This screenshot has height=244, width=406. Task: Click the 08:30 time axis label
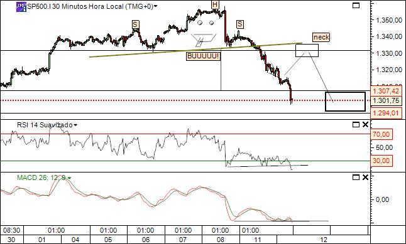[12, 230]
